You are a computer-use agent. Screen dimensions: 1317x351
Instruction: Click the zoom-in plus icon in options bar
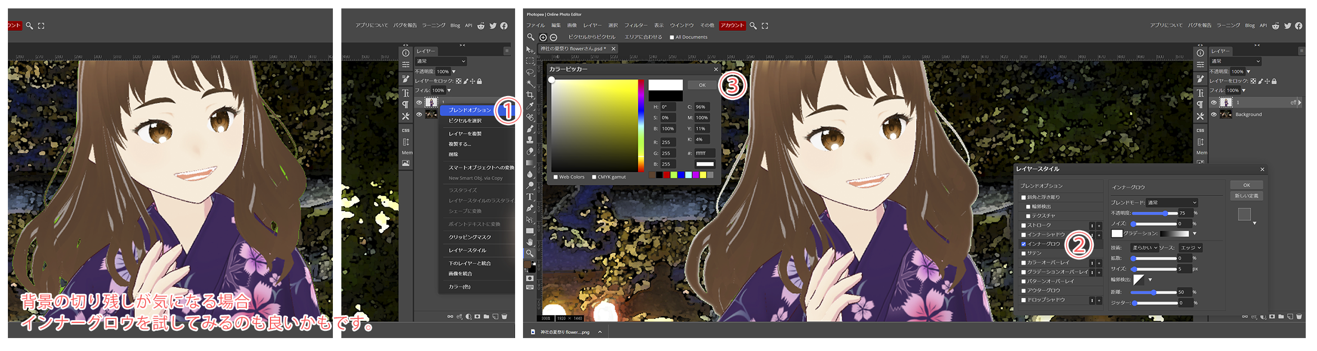(x=543, y=38)
